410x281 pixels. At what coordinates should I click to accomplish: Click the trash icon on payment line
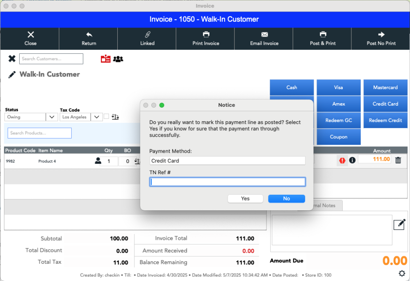pyautogui.click(x=398, y=160)
